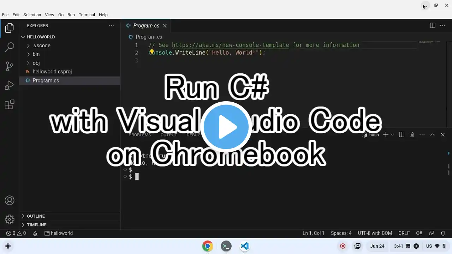Click the feedback icon in the status bar

tap(431, 233)
